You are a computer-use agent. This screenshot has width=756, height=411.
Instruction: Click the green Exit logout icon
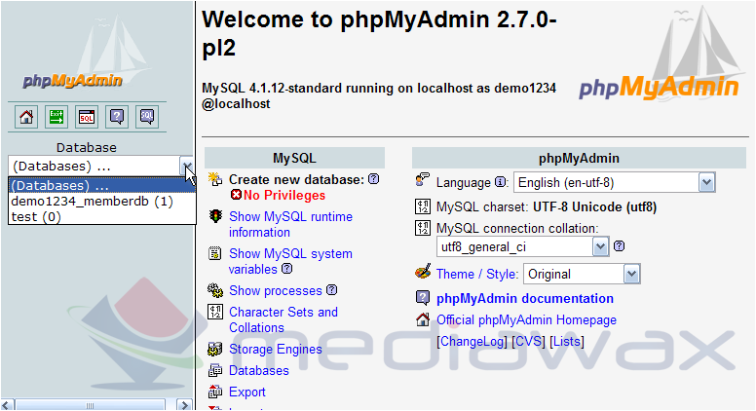57,117
